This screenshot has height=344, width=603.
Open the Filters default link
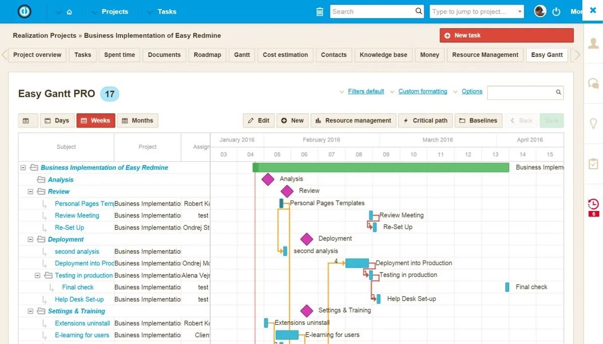pyautogui.click(x=366, y=92)
